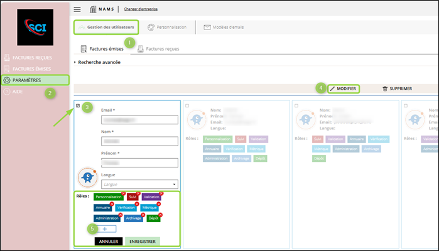Uncheck the first user card checkbox
Viewport: 439px width, 251px height.
click(77, 106)
